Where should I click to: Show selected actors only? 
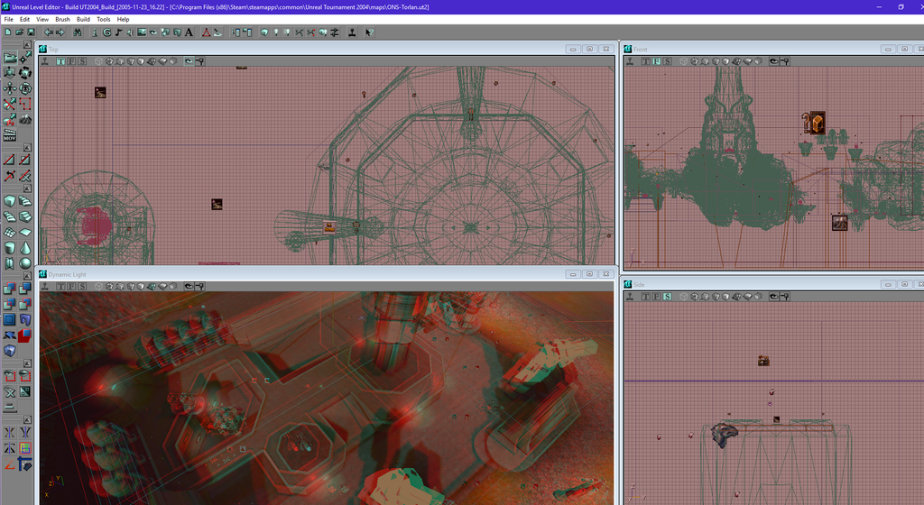[10, 376]
